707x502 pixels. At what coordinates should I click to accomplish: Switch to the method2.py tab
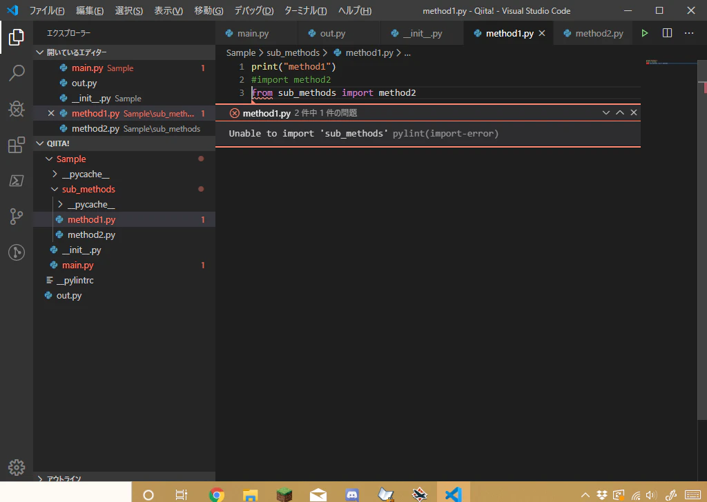594,33
